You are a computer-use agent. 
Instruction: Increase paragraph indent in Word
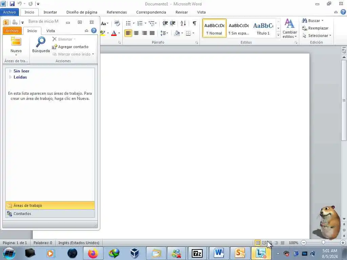pos(172,23)
